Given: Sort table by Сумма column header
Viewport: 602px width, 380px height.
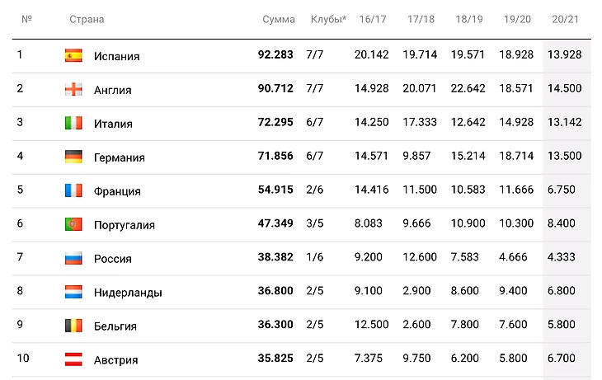Looking at the screenshot, I should tap(279, 19).
